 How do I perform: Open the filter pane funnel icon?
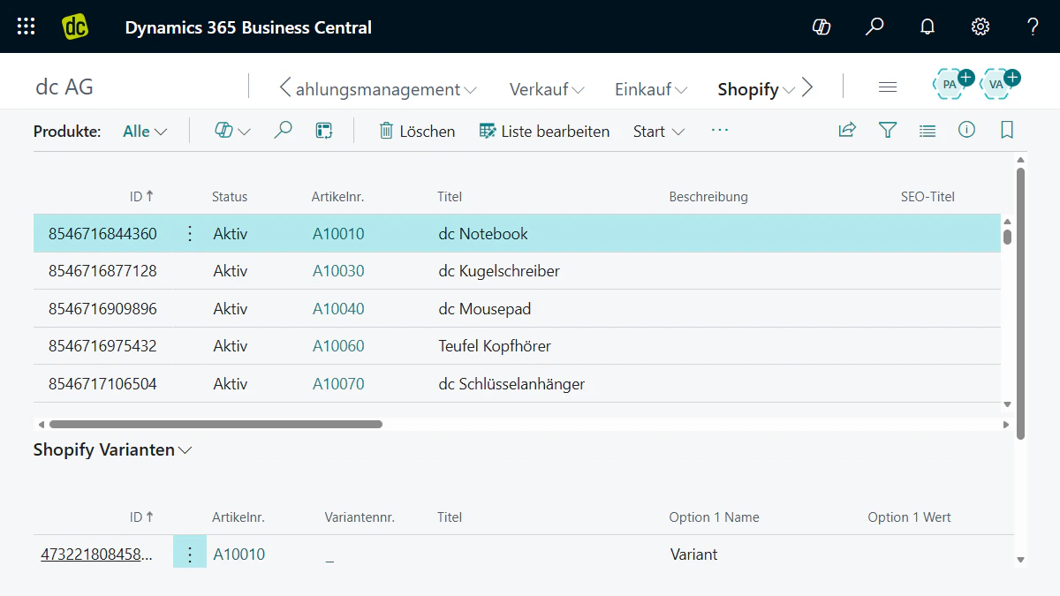888,131
